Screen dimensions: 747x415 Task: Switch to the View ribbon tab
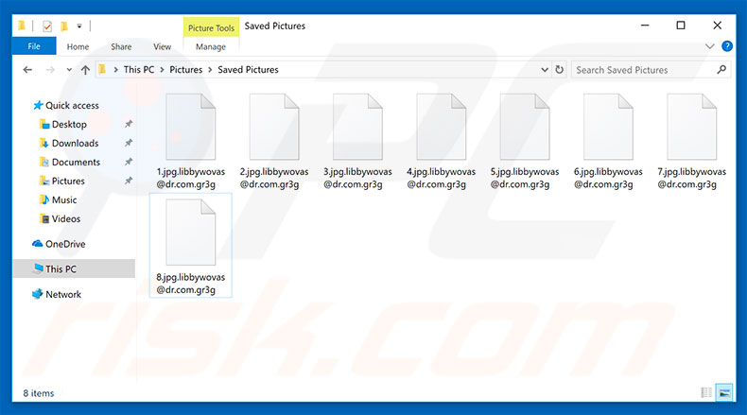coord(162,46)
